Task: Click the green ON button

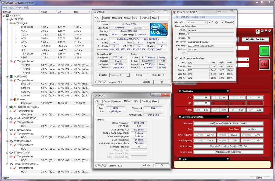Action: coord(264,51)
